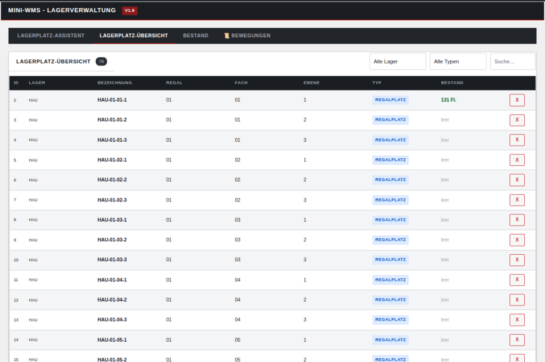Click into the Suche search field
The image size is (545, 362).
512,61
